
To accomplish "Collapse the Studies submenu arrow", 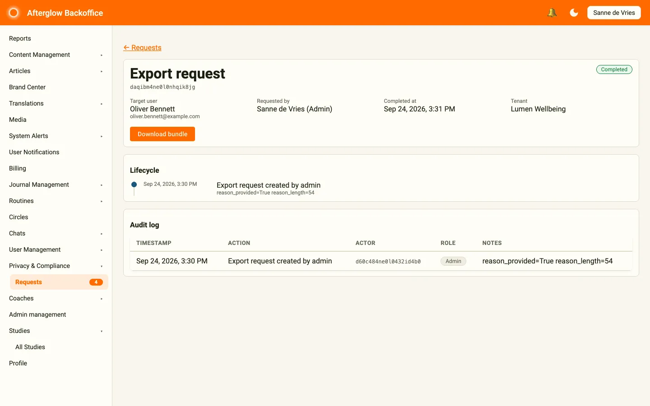I will [102, 331].
